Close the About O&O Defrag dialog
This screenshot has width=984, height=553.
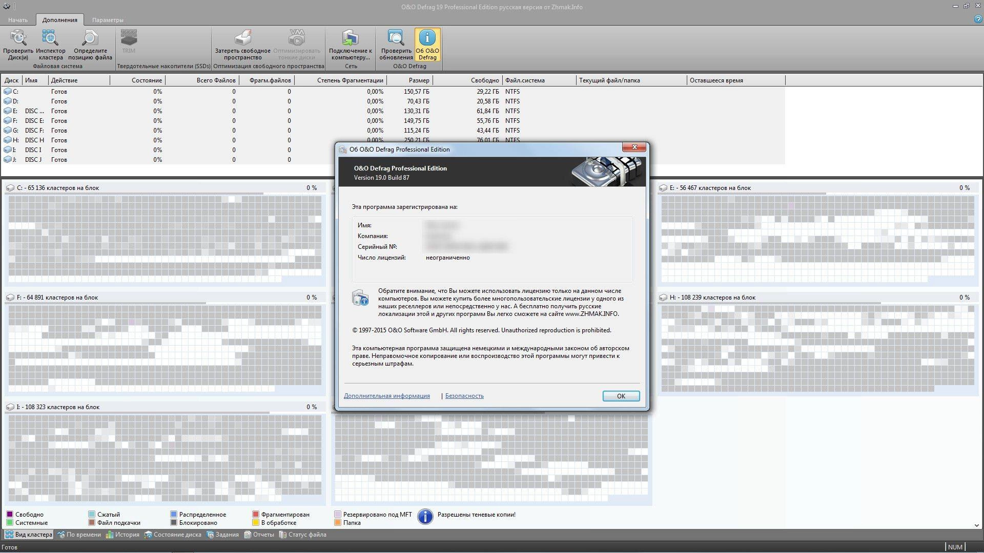[x=634, y=147]
